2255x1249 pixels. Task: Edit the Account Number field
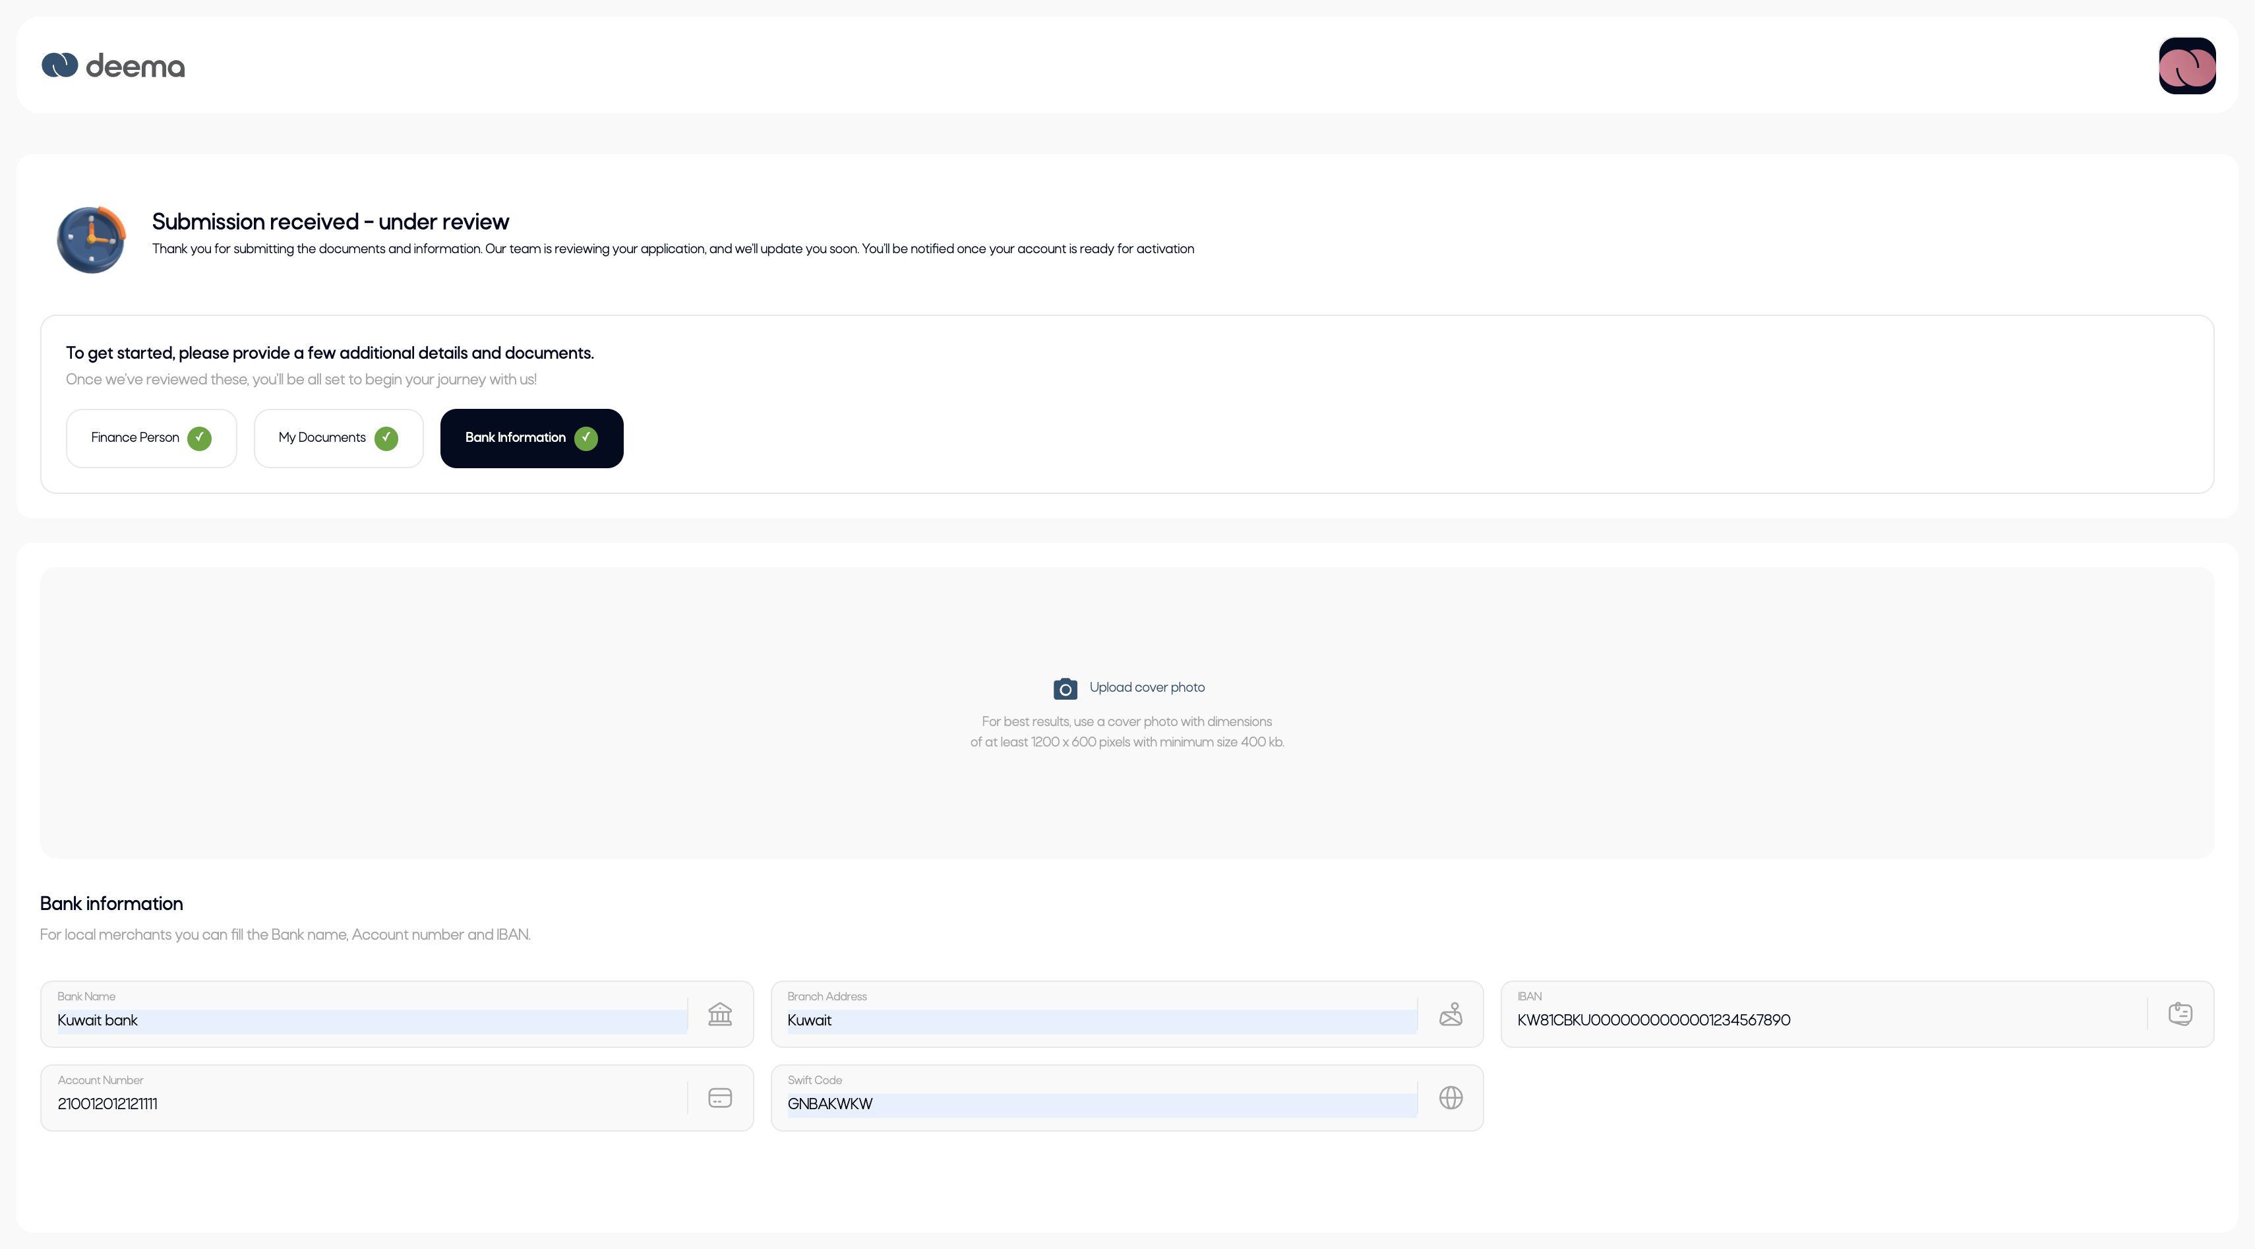pyautogui.click(x=371, y=1105)
